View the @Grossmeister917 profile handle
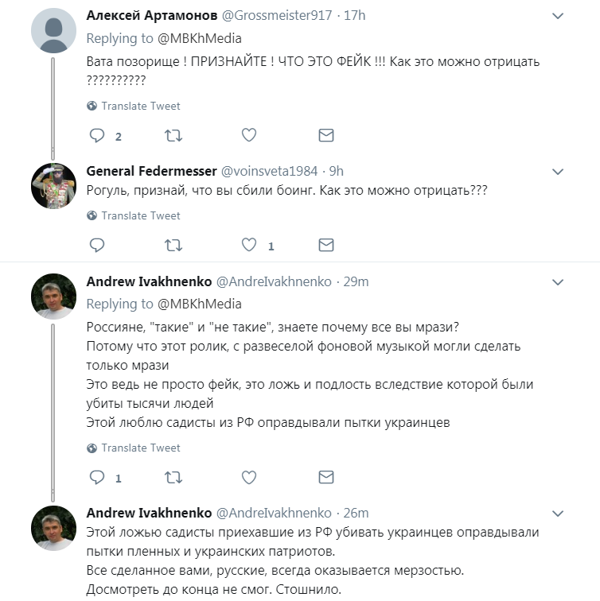The image size is (600, 601). (274, 16)
